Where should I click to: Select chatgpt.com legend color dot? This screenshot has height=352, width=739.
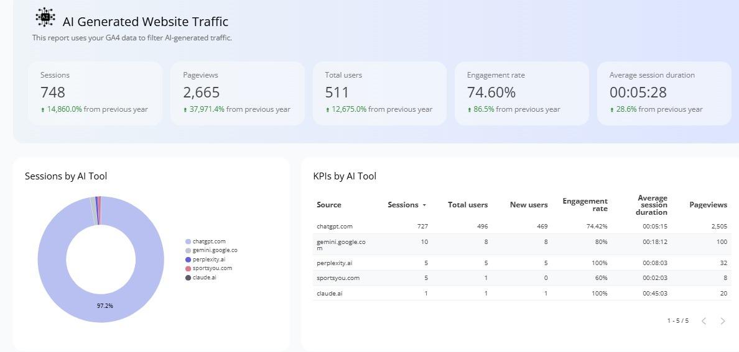(188, 241)
